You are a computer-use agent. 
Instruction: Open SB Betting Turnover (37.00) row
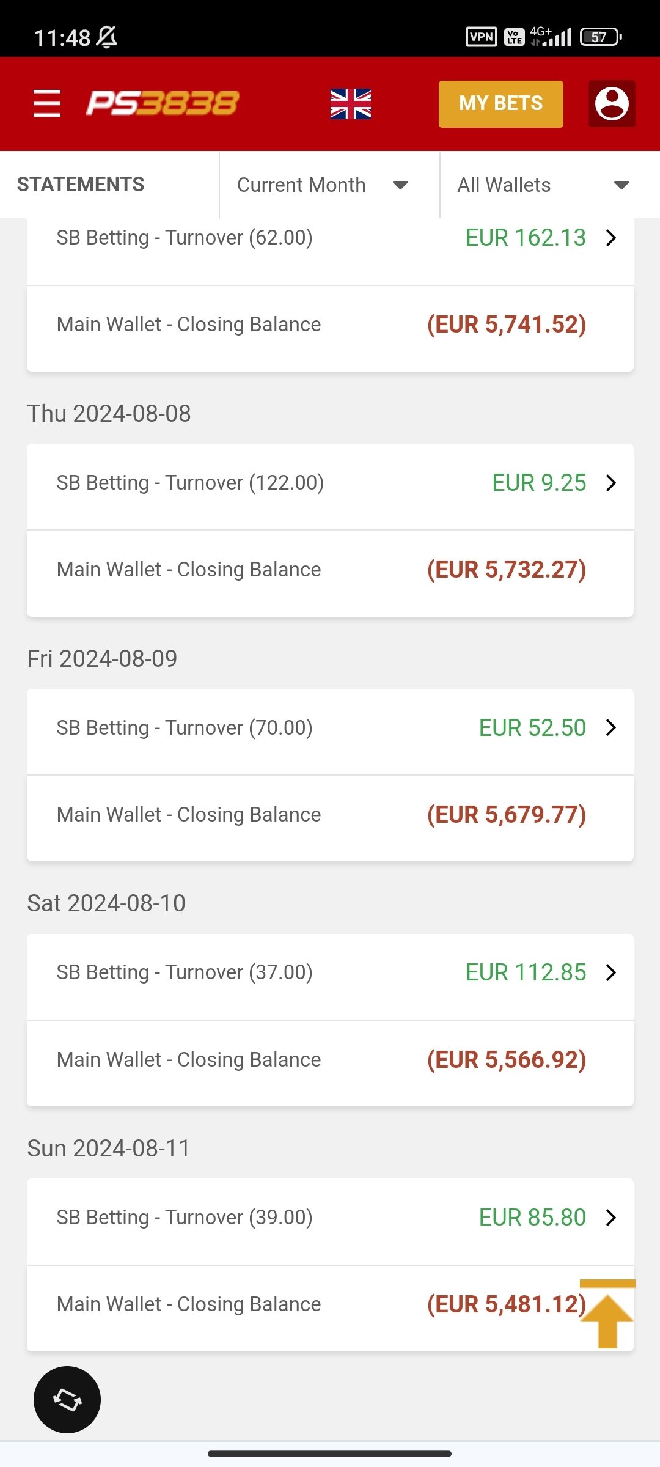click(330, 972)
